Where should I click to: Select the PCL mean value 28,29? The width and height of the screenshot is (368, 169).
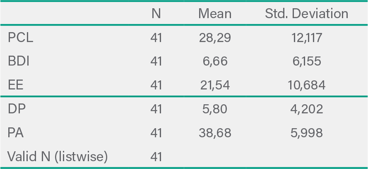click(x=215, y=38)
